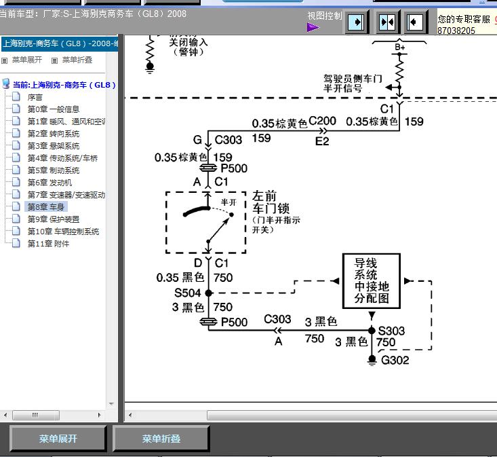497x457 pixels.
Task: Open chapter 第2章 转向系统
Action: coord(54,134)
